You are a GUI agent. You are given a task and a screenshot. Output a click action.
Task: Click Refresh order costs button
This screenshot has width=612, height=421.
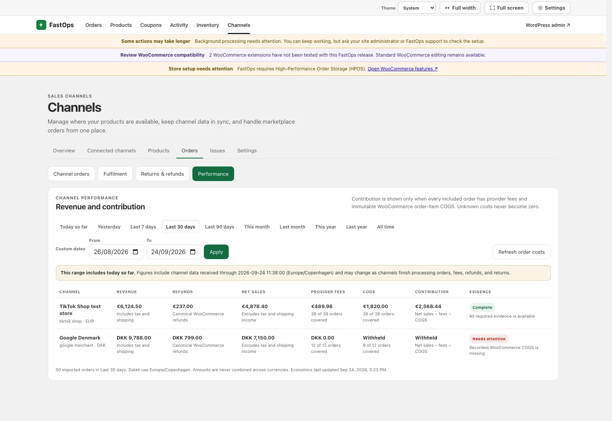point(521,252)
